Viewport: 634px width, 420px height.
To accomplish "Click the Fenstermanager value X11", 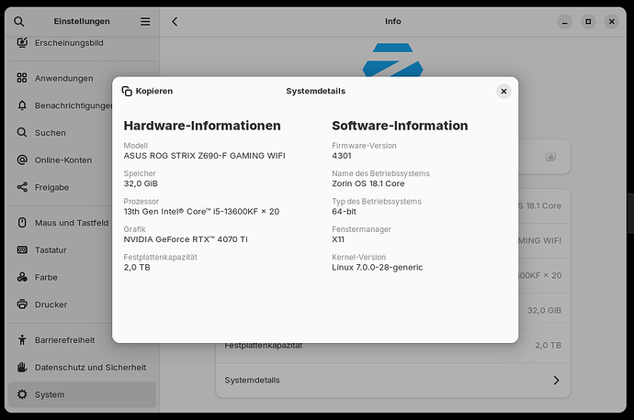I will coord(338,239).
